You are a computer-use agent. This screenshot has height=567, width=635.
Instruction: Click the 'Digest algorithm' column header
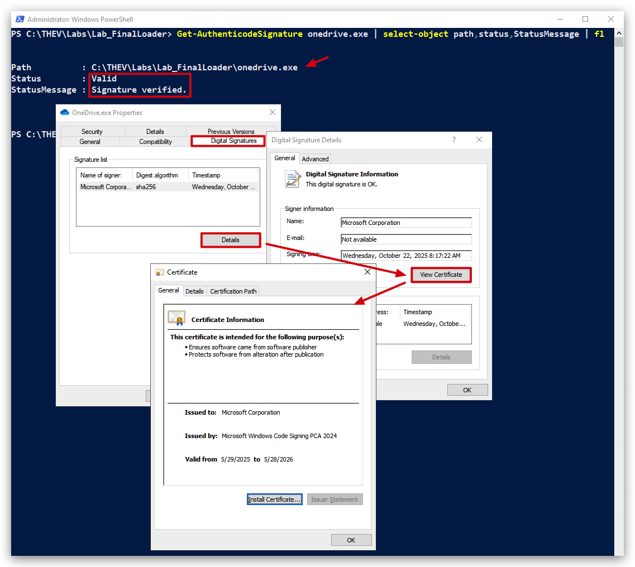point(160,175)
